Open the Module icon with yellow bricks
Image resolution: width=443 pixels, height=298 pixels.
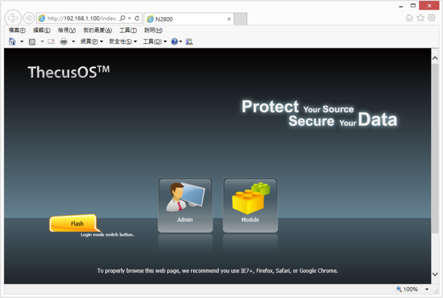pyautogui.click(x=250, y=204)
